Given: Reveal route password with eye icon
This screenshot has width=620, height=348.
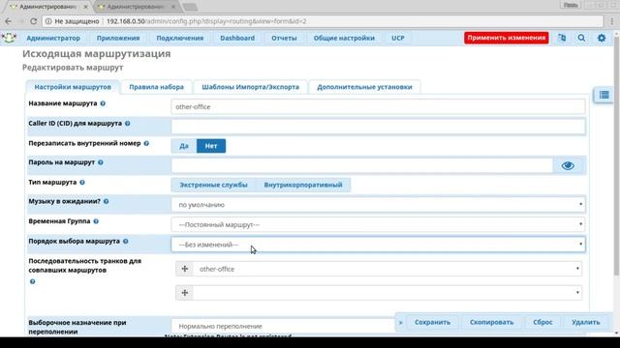Looking at the screenshot, I should coord(568,165).
